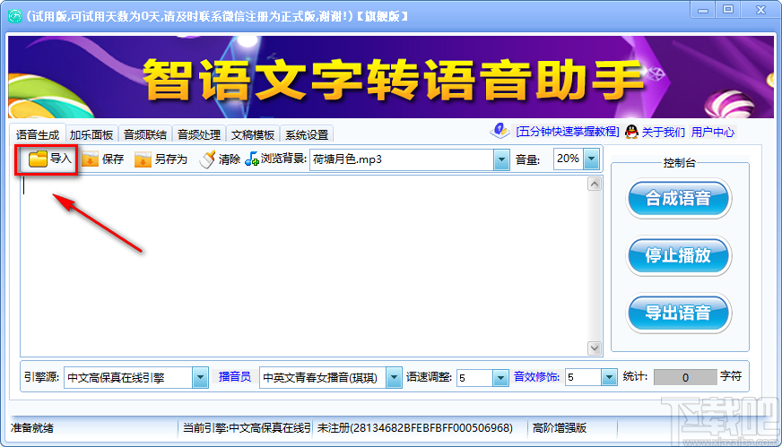
Task: Expand the 语速调整 speed dropdown
Action: (x=500, y=378)
